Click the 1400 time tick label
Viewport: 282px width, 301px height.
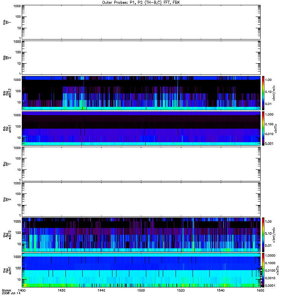point(22,290)
